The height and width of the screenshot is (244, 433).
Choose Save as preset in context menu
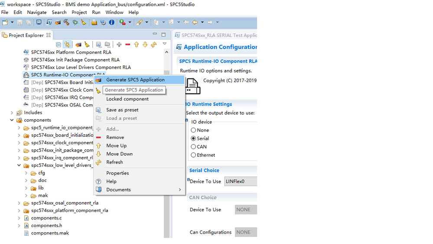click(139, 110)
